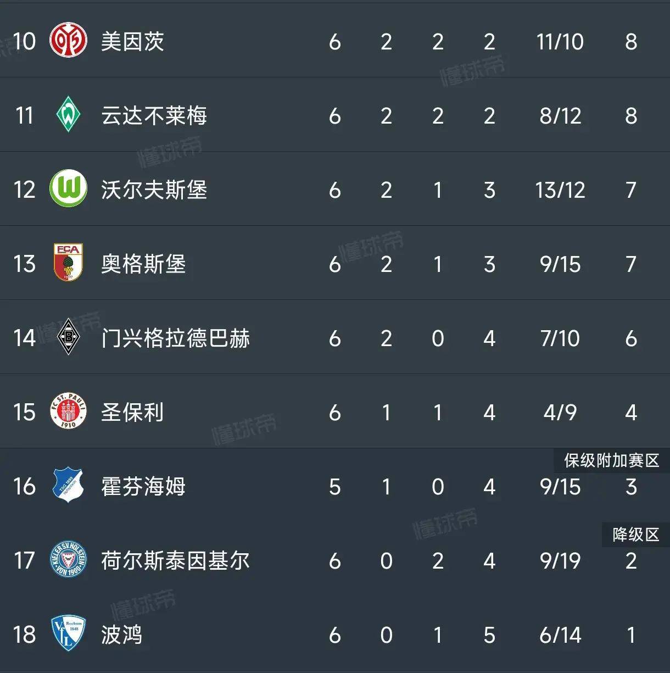Tap the Wolfsburg green W logo
The image size is (670, 673).
click(x=68, y=189)
